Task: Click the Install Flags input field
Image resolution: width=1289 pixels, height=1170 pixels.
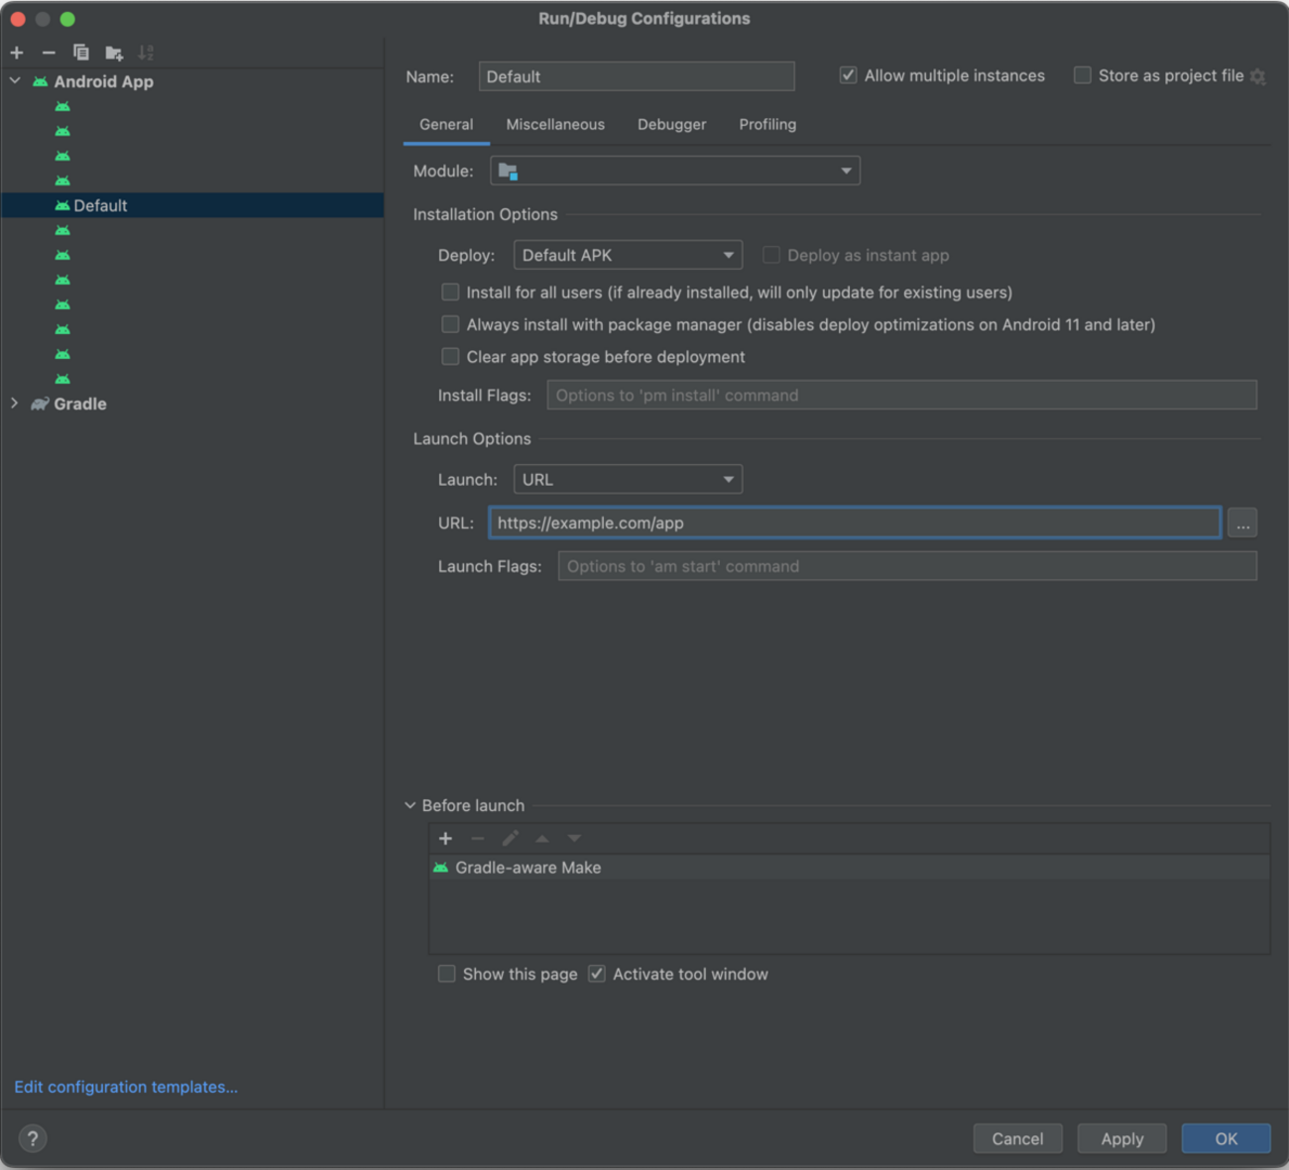Action: [x=901, y=396]
